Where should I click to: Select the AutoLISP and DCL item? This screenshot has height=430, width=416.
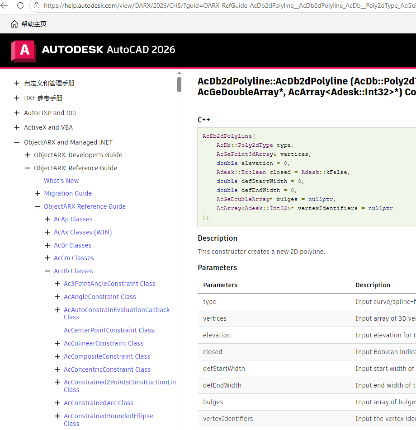pyautogui.click(x=51, y=113)
